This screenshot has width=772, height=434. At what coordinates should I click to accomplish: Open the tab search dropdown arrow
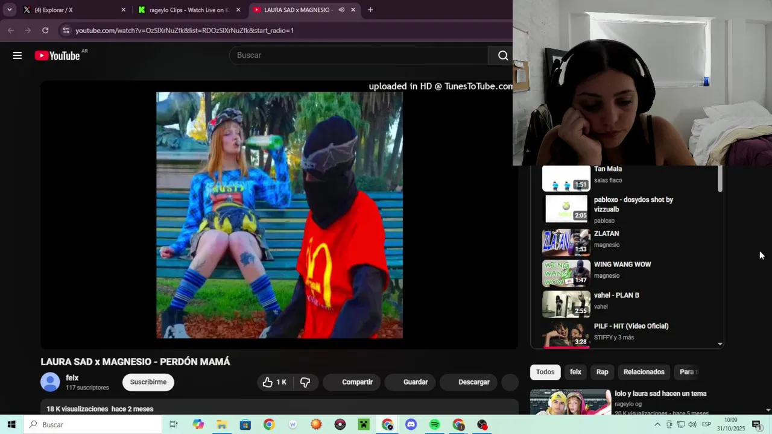point(9,10)
